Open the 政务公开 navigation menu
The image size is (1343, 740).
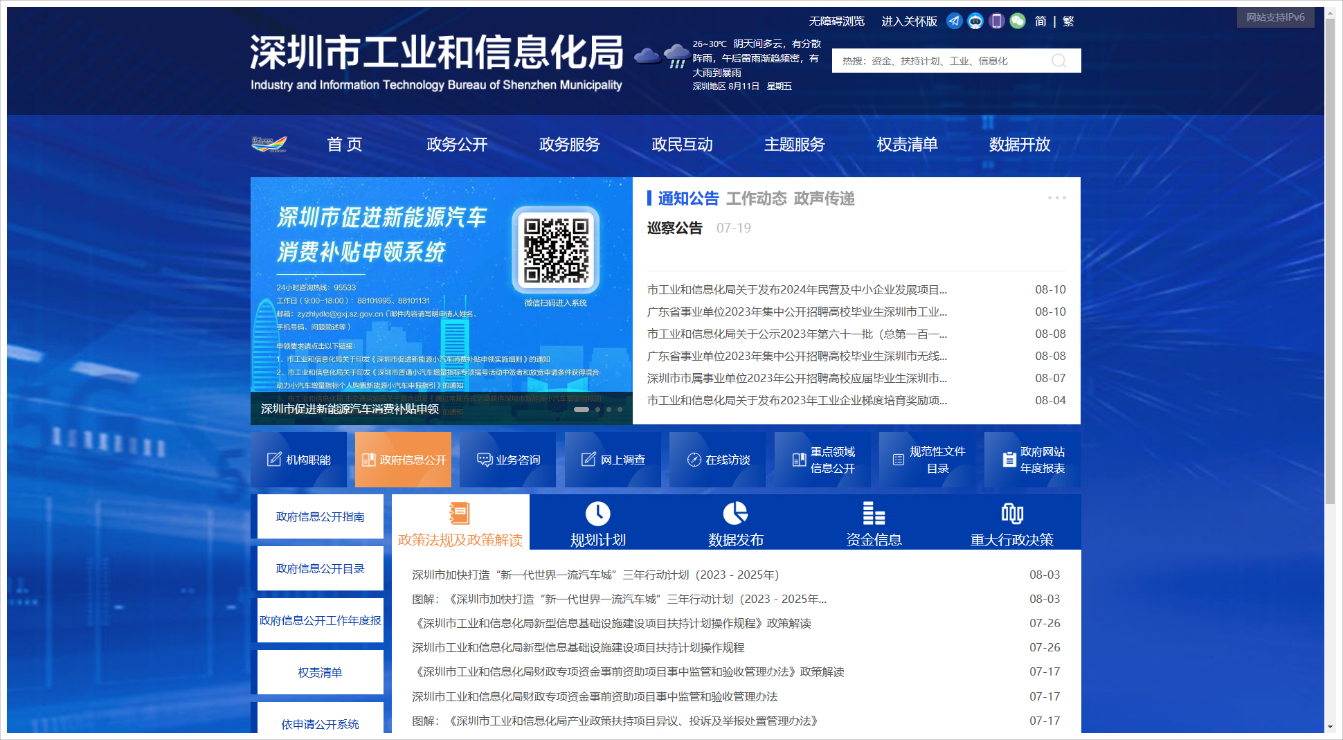point(457,145)
